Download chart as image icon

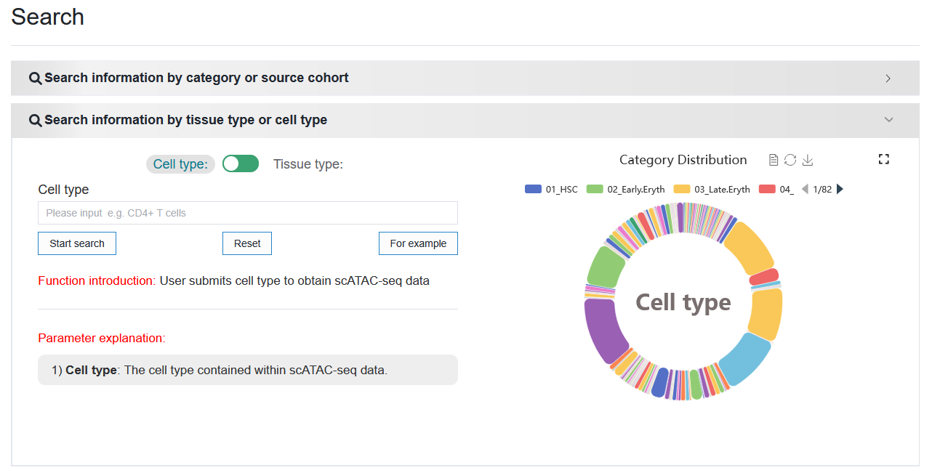[807, 160]
